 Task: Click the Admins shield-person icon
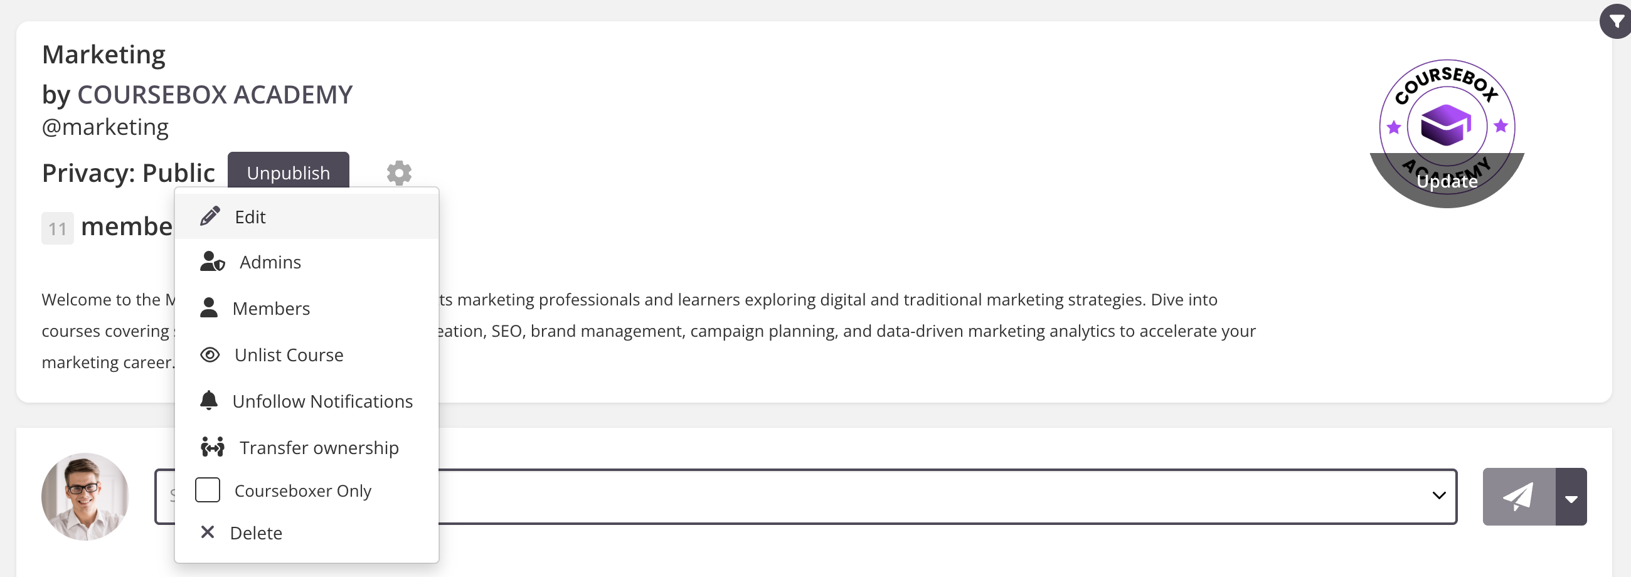[x=212, y=262]
